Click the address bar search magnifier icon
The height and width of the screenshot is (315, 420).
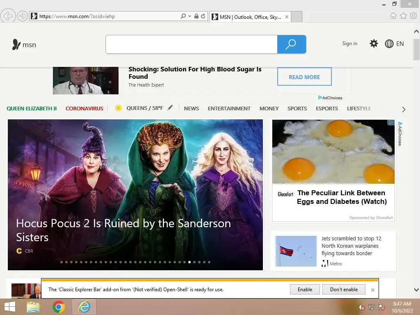click(183, 16)
